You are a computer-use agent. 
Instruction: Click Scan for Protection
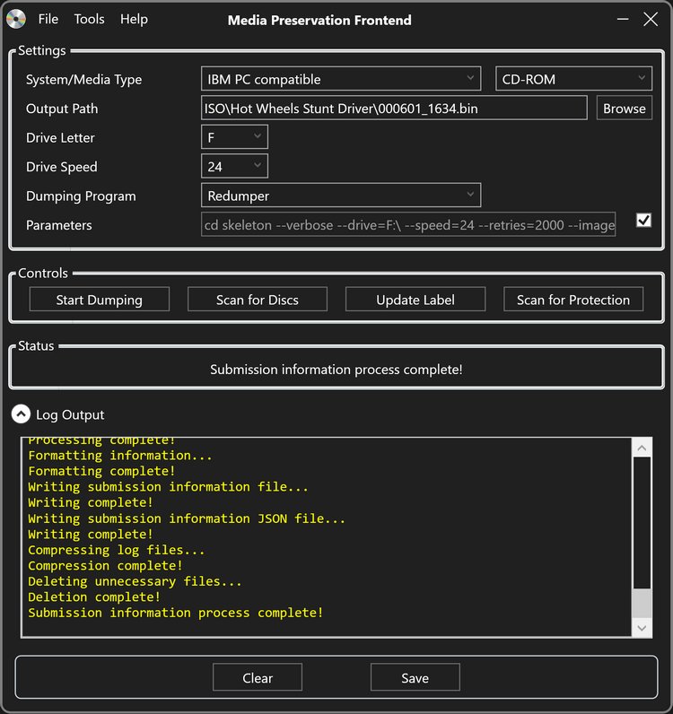pyautogui.click(x=573, y=300)
